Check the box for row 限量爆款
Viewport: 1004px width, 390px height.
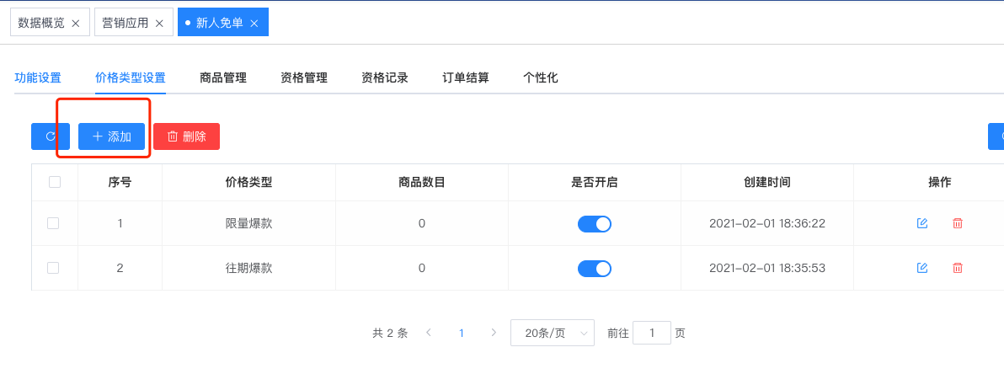[53, 223]
